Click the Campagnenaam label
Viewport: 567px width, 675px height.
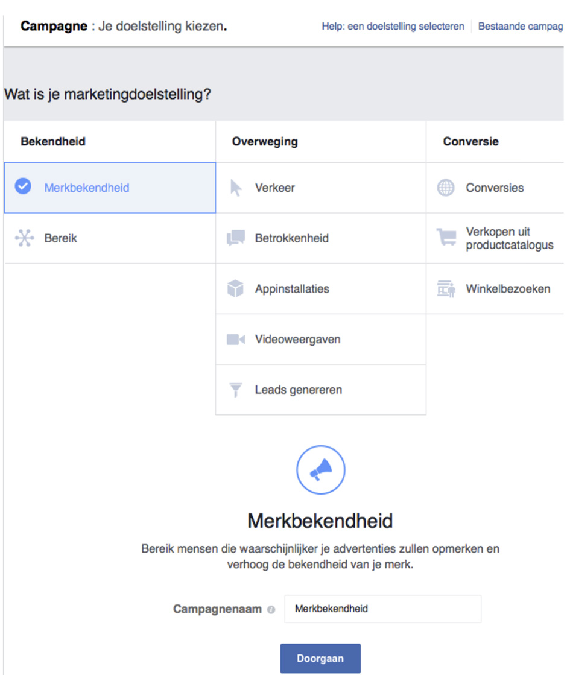(x=217, y=609)
